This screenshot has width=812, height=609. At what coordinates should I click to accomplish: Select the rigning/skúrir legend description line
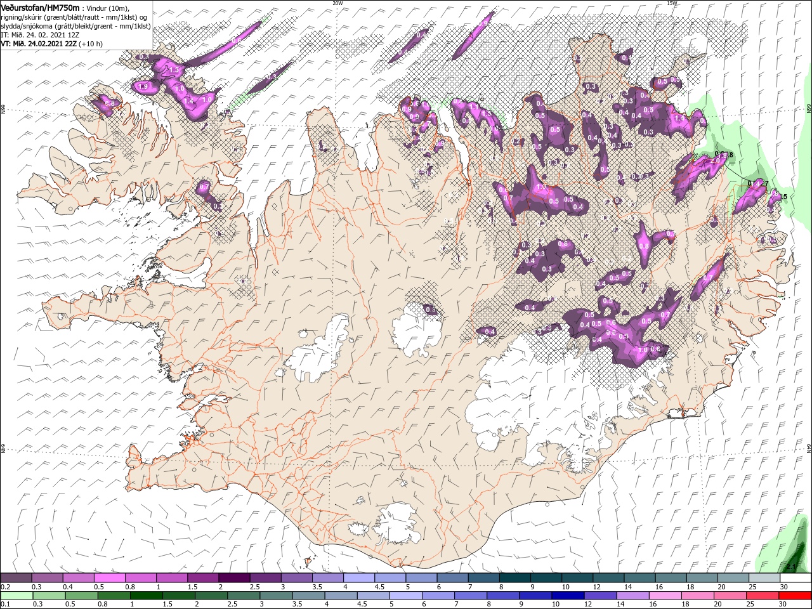pos(74,17)
